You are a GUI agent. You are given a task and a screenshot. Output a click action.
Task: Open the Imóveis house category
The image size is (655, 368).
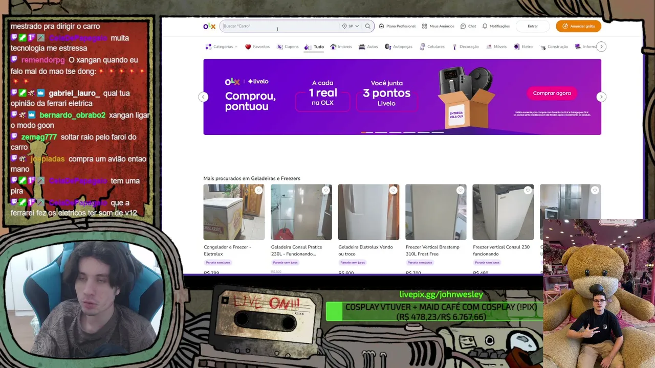[341, 47]
